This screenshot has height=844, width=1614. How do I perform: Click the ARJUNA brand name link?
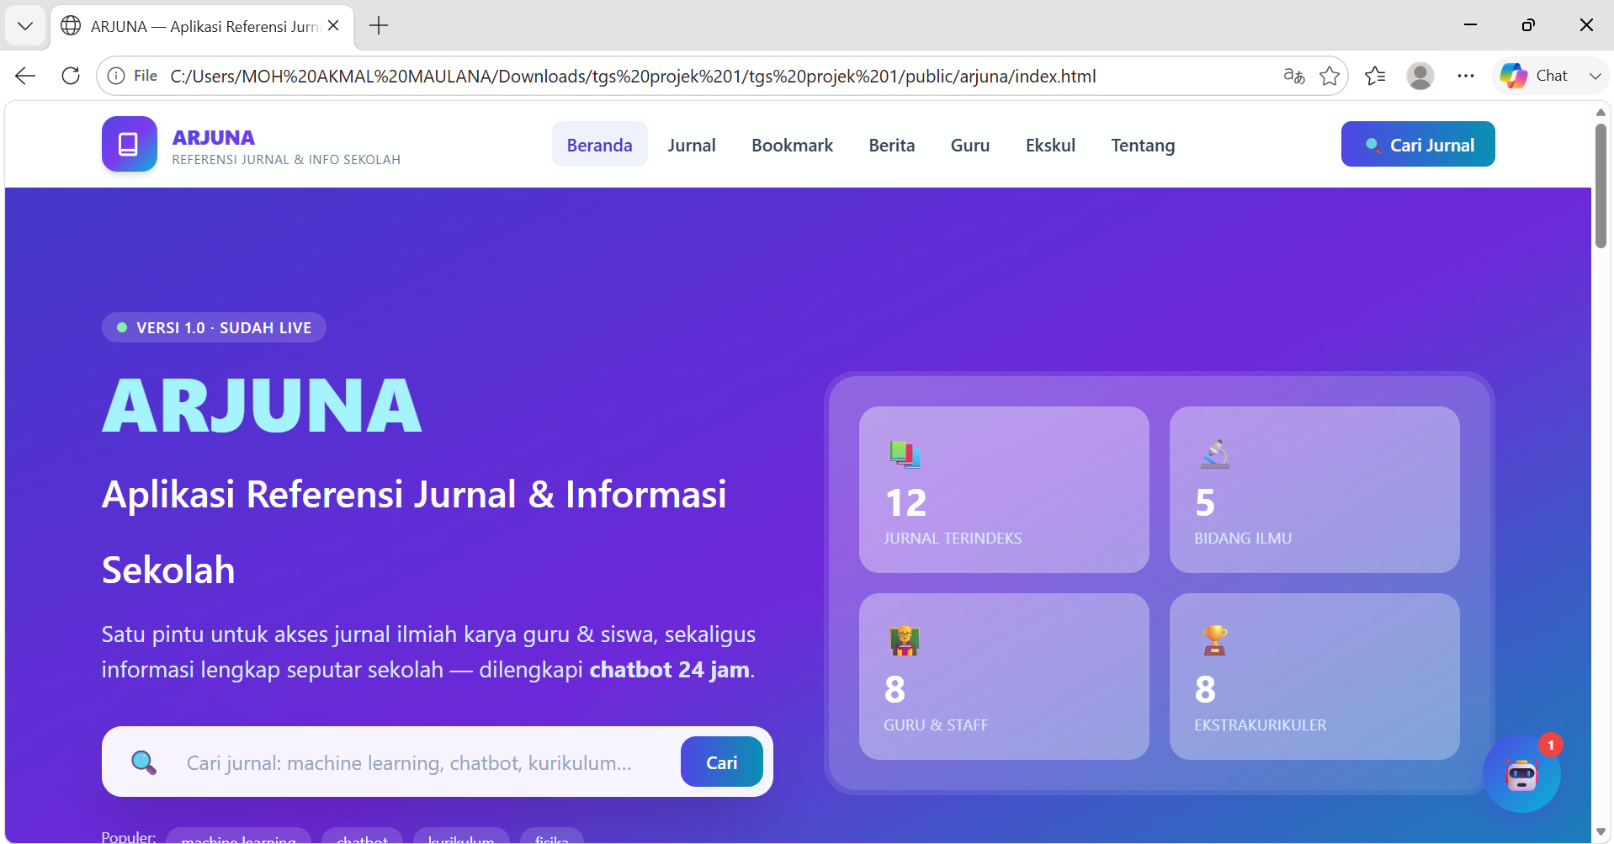pyautogui.click(x=214, y=137)
